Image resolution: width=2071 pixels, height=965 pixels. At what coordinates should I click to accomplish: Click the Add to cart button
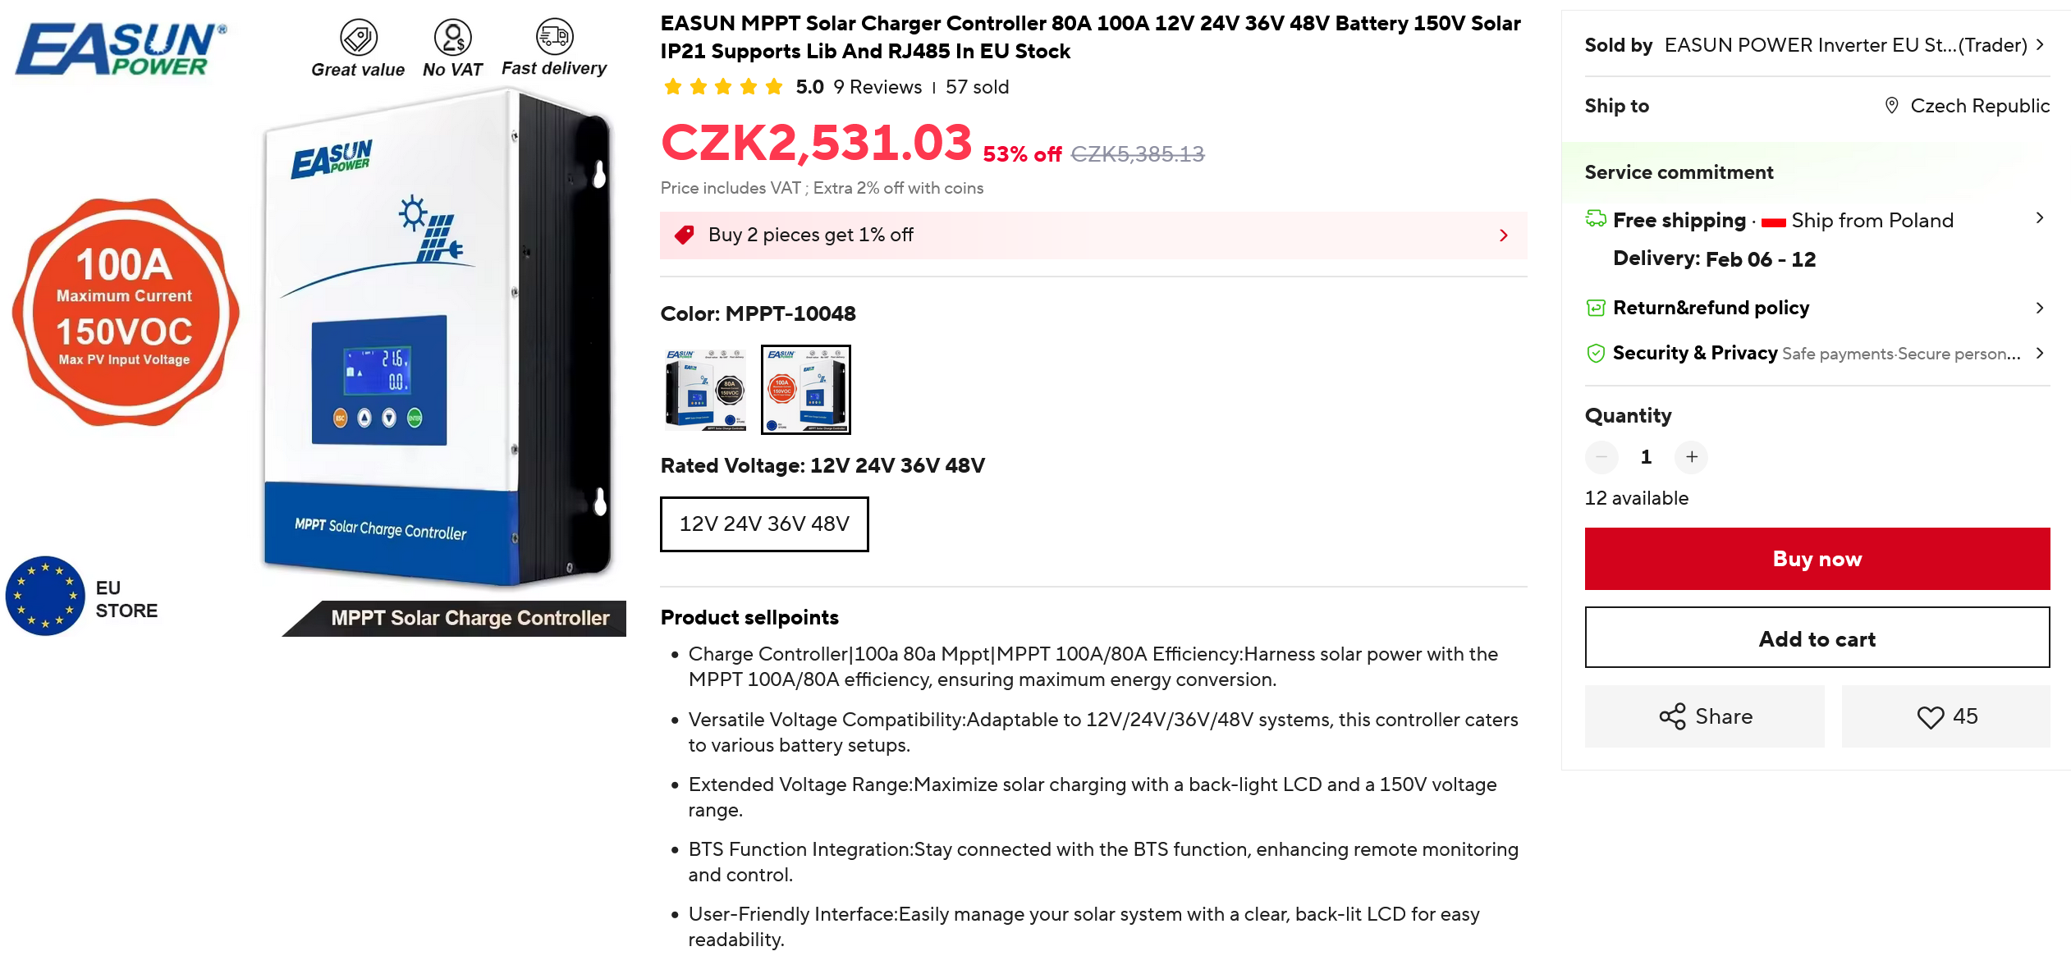point(1817,638)
